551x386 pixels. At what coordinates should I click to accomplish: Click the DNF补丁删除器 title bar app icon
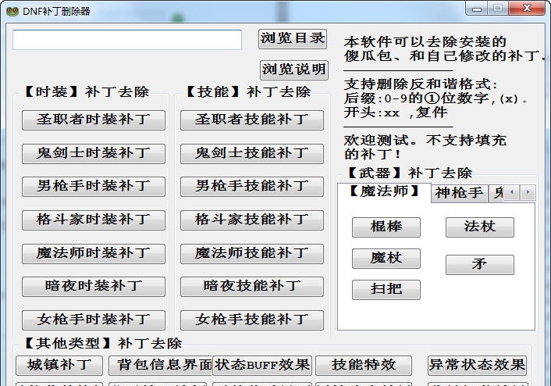click(x=12, y=11)
